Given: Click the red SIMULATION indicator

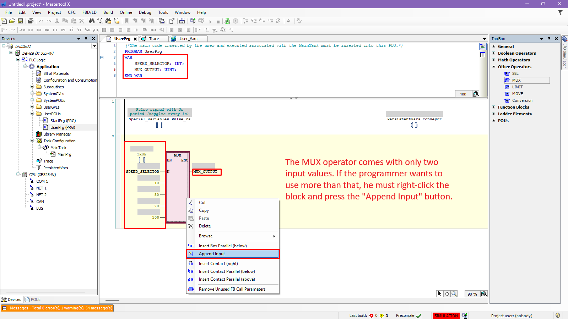Looking at the screenshot, I should [x=446, y=316].
